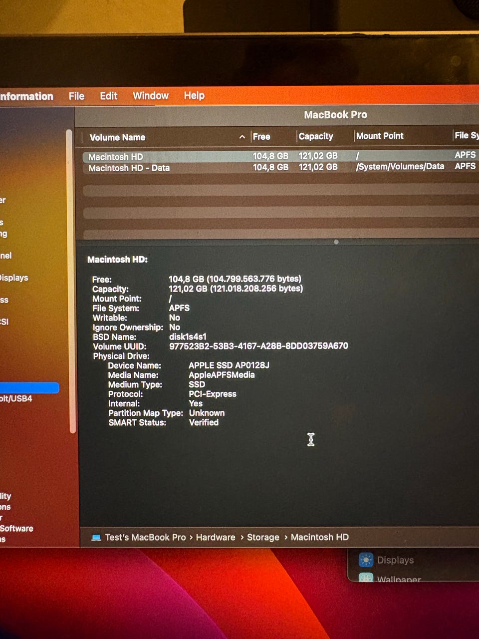Click the BSD Name value disk1s4s1
479x639 pixels.
188,336
